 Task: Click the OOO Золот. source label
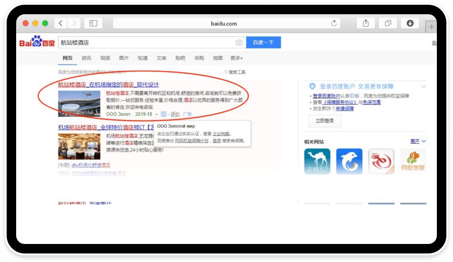119,114
